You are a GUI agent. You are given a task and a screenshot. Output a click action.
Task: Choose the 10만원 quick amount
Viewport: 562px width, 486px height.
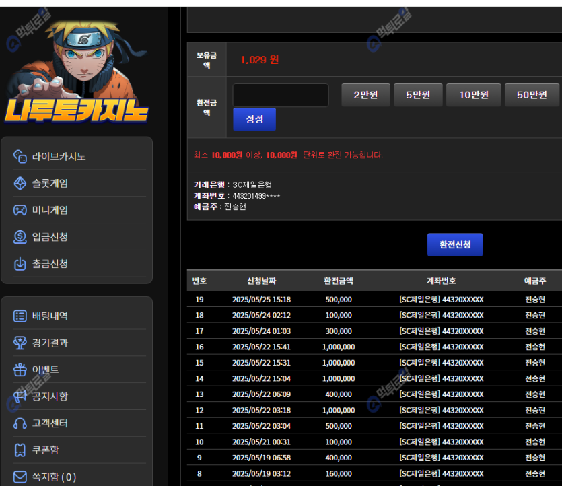(x=473, y=95)
